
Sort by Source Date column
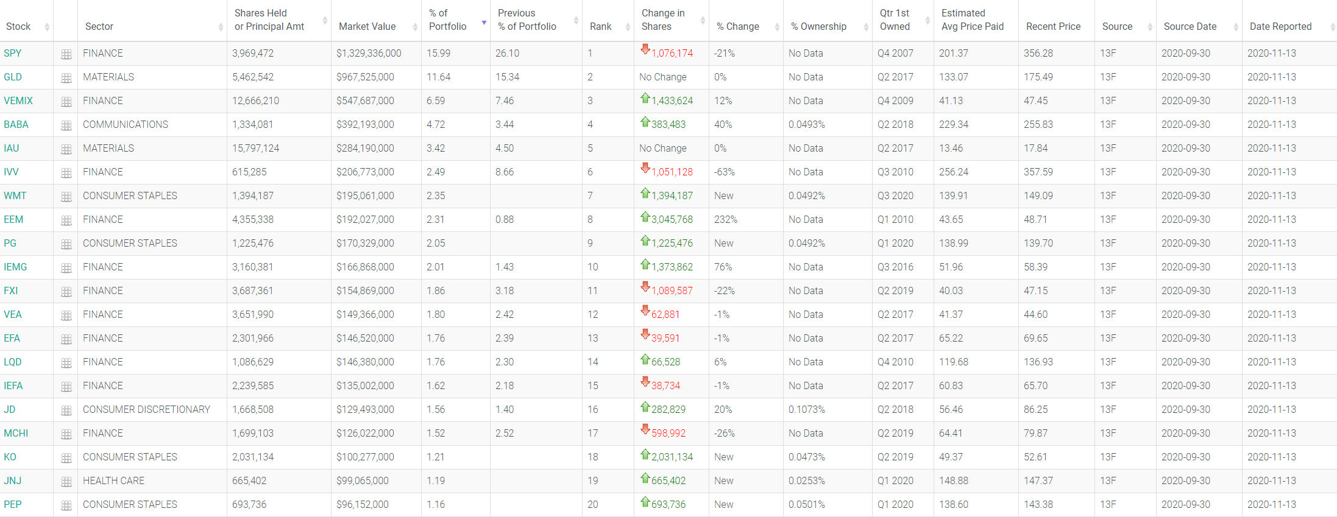(1190, 26)
